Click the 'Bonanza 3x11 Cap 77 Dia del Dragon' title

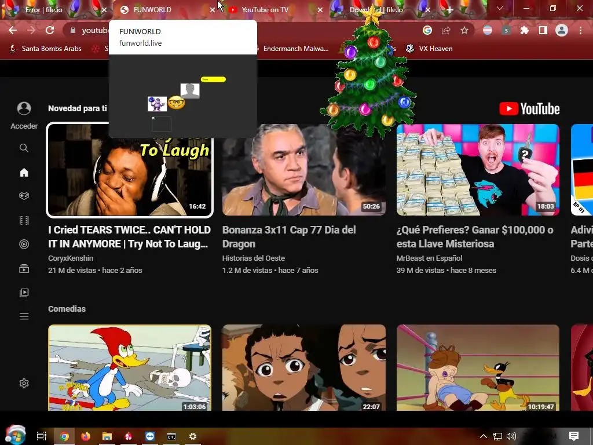[x=289, y=237]
